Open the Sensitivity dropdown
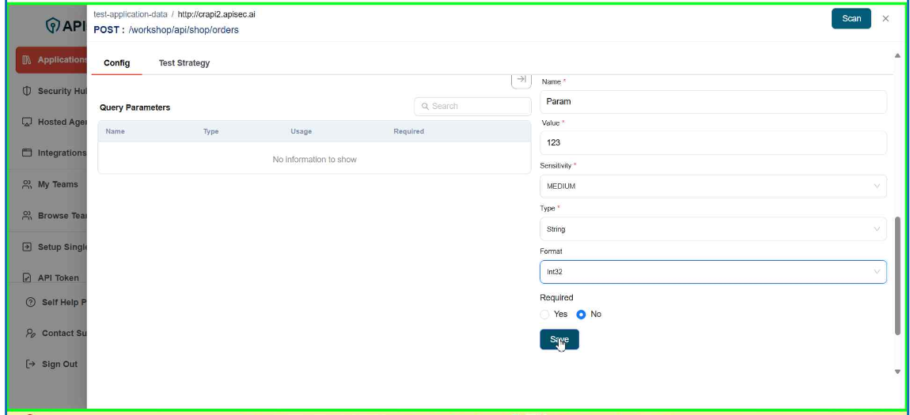910x415 pixels. (x=712, y=187)
